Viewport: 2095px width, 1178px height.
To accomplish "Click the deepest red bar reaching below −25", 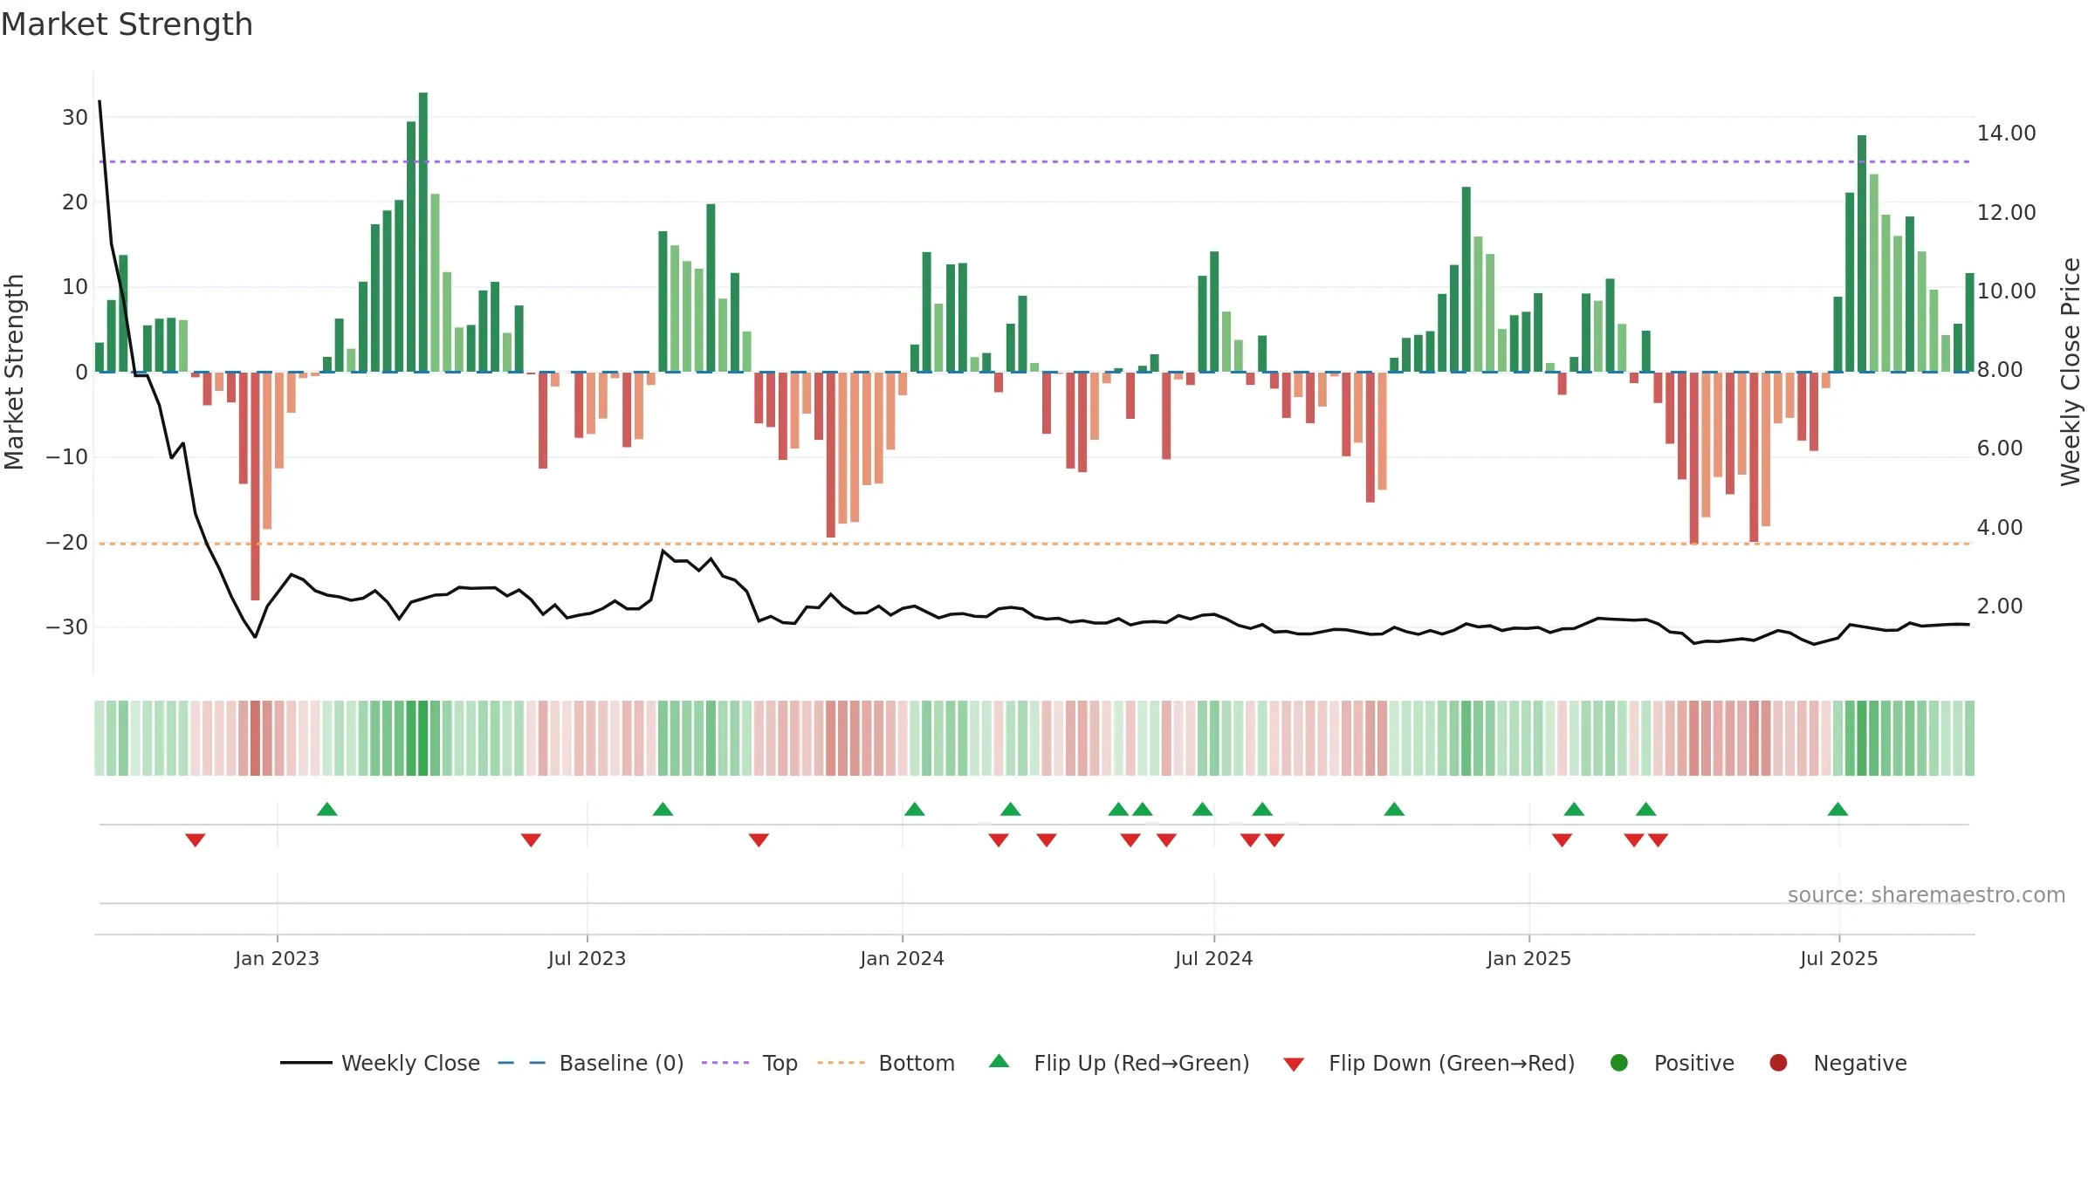I will 255,486.
